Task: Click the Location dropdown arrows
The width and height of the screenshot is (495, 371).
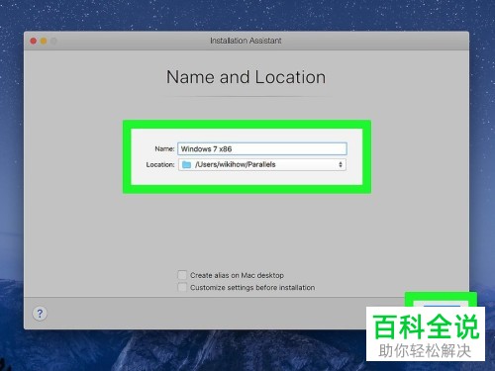Action: (341, 164)
